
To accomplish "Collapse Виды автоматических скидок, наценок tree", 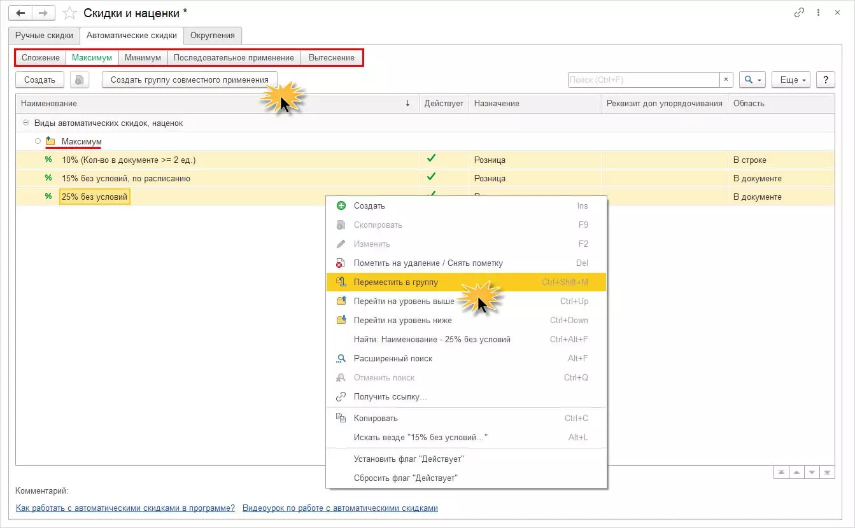I will (x=25, y=123).
